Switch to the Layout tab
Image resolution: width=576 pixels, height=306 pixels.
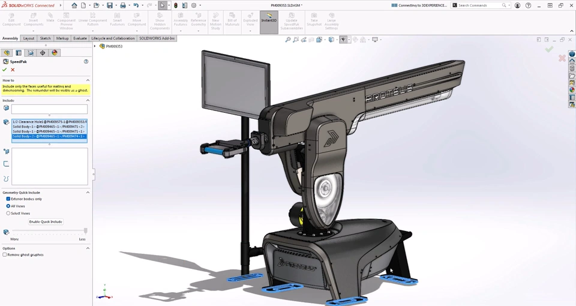tap(29, 38)
